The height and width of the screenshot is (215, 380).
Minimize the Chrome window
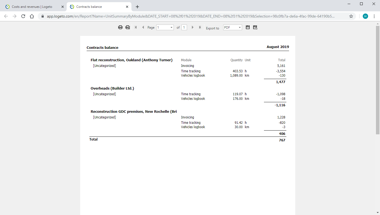click(x=349, y=4)
